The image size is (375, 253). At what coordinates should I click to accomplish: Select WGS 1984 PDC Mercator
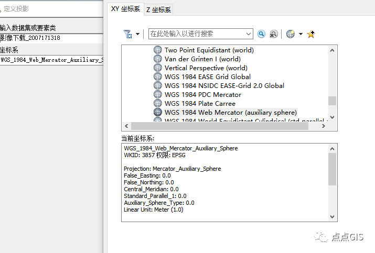point(203,95)
